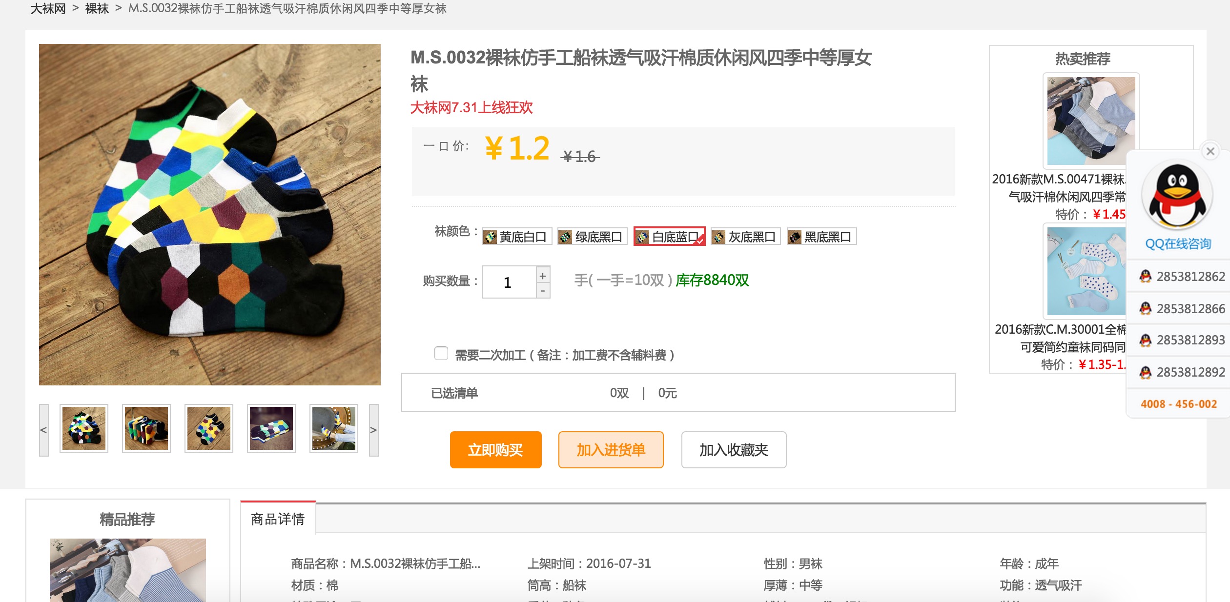Contact QQ number 2853812893

1181,340
